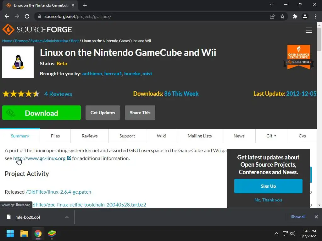Open the linux-2.6.4-gc.patch file link

58,192
